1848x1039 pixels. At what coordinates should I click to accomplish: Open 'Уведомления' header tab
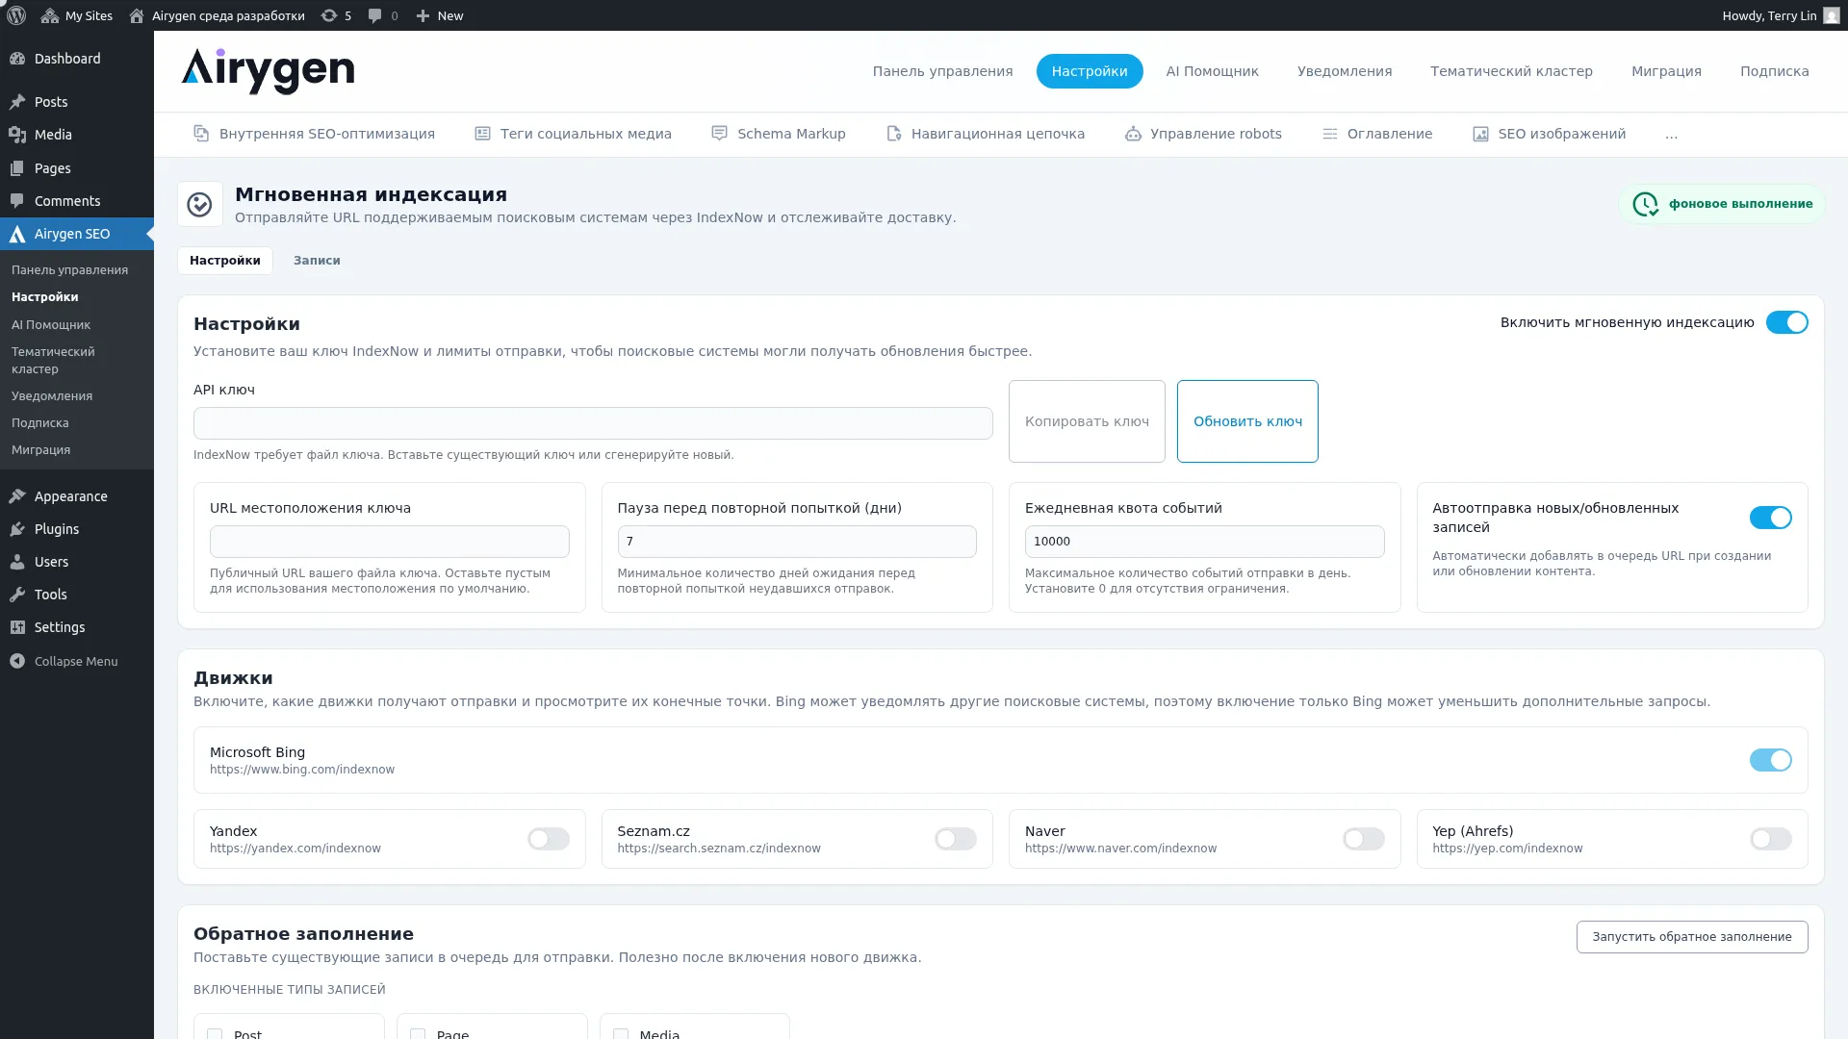(x=1344, y=71)
